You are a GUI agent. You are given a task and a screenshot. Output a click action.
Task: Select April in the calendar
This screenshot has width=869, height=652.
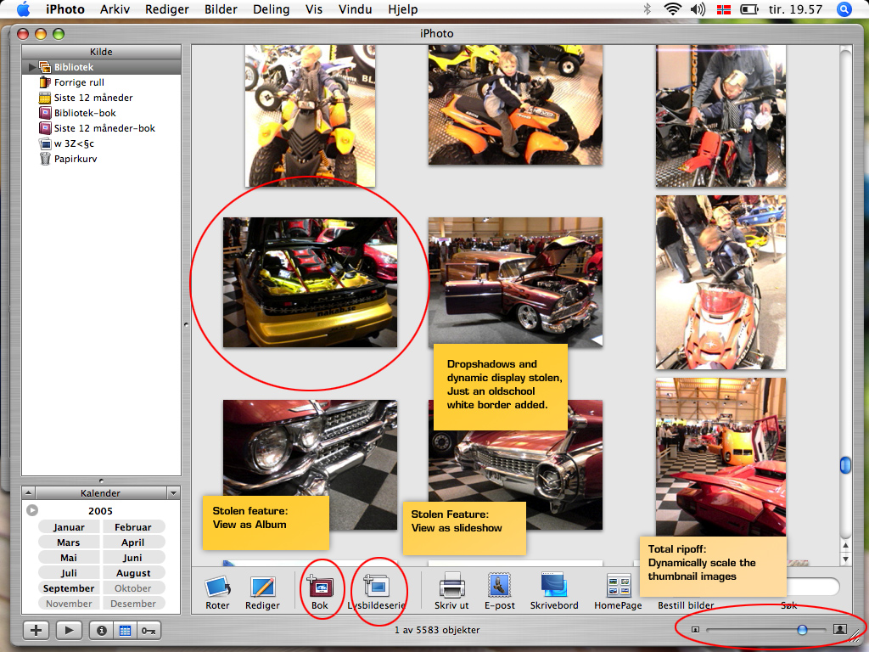pos(133,542)
